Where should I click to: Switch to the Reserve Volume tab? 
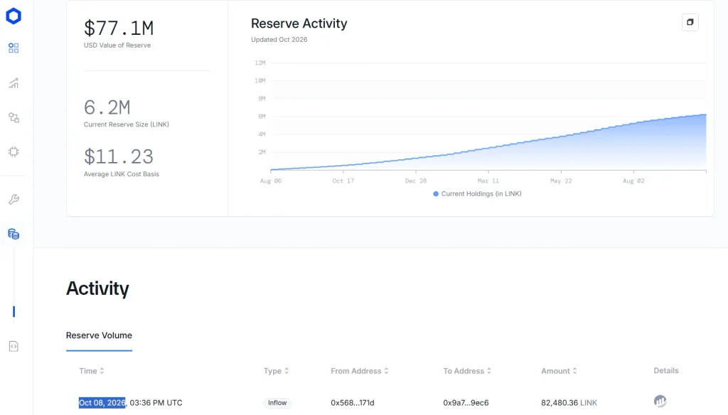tap(99, 335)
